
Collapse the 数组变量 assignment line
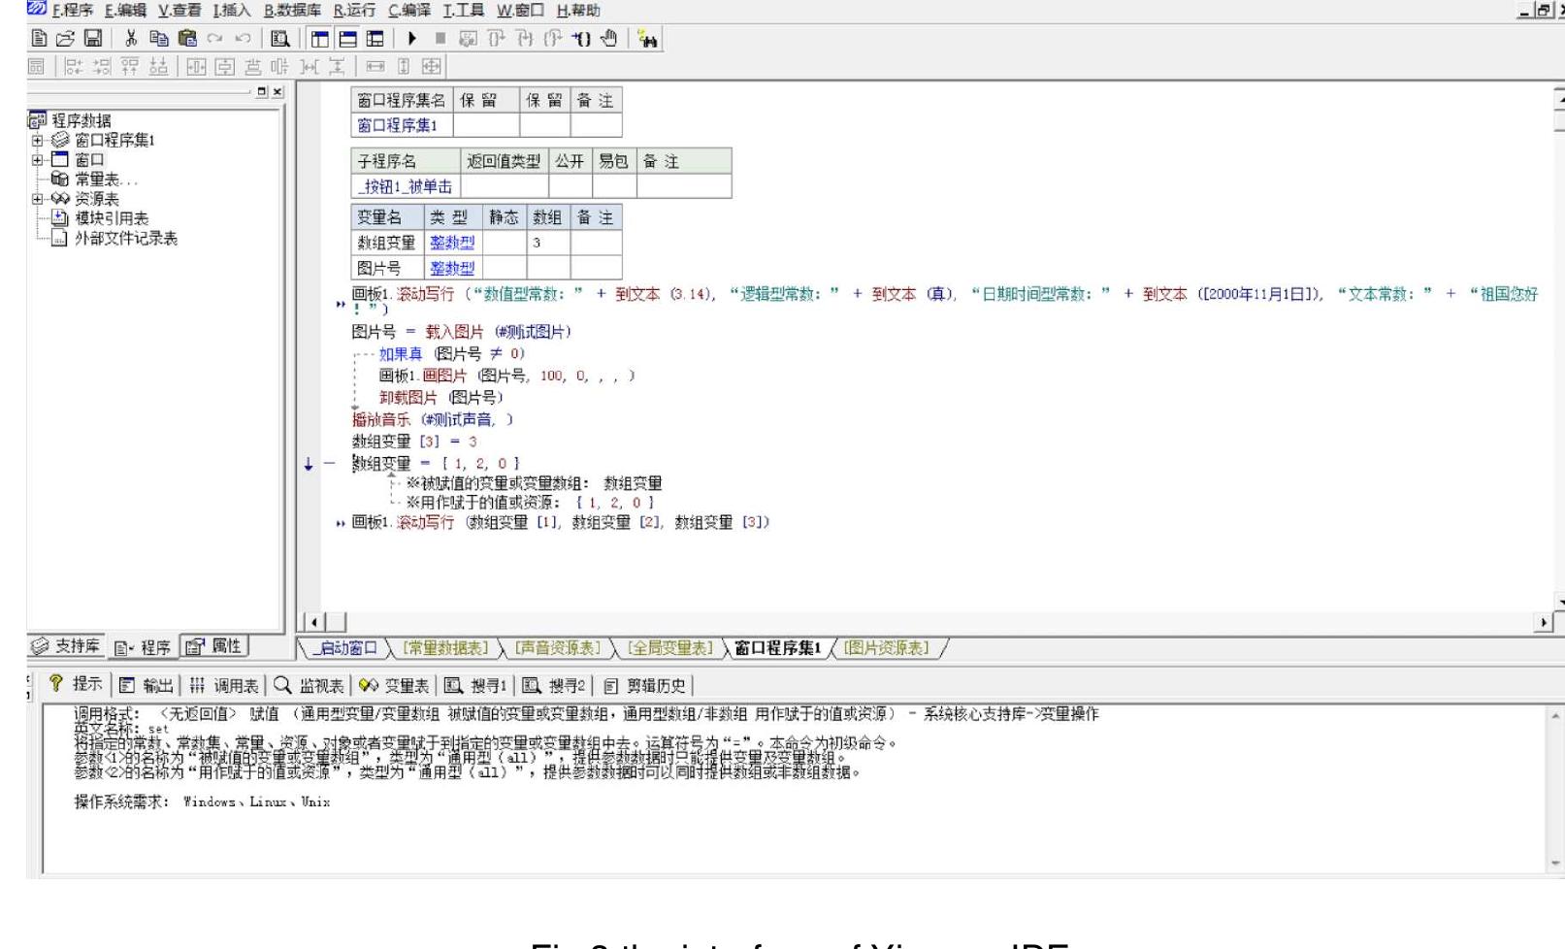pyautogui.click(x=329, y=464)
